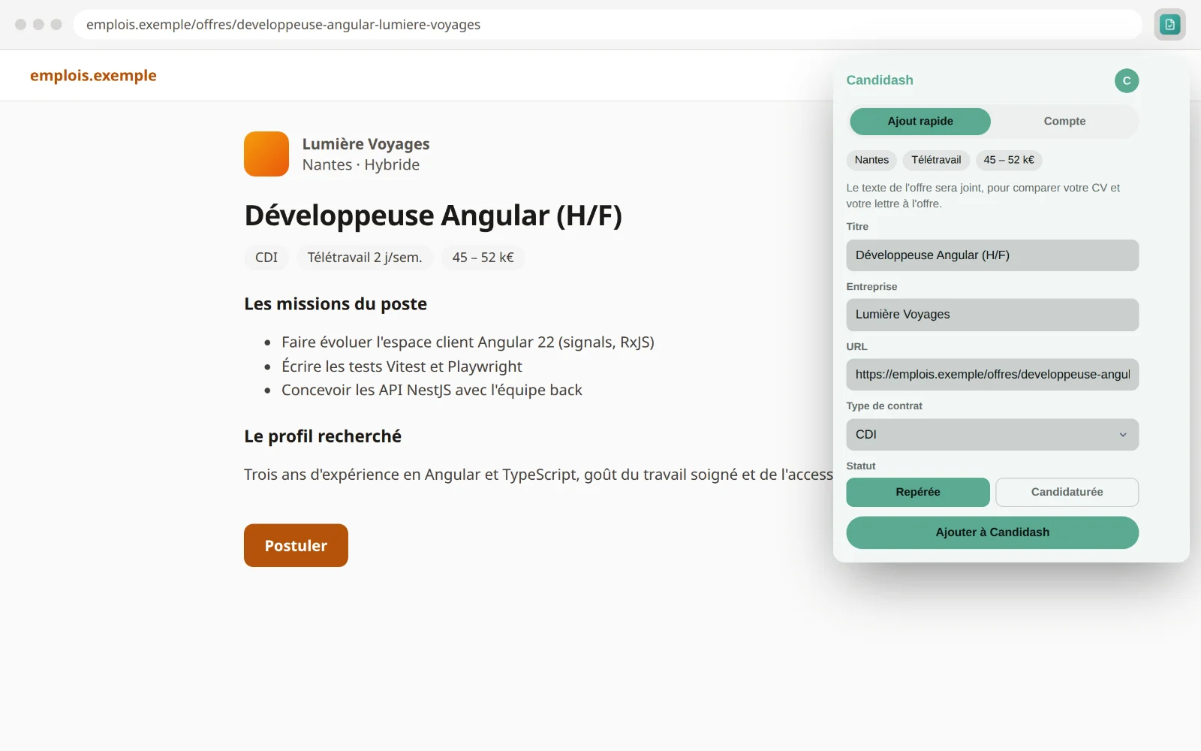Switch to the Compte tab
The height and width of the screenshot is (751, 1201).
[x=1064, y=121]
